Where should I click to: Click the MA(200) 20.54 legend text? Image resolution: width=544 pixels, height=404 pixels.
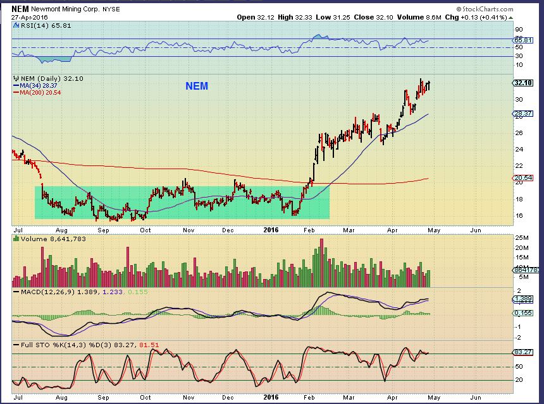point(40,92)
